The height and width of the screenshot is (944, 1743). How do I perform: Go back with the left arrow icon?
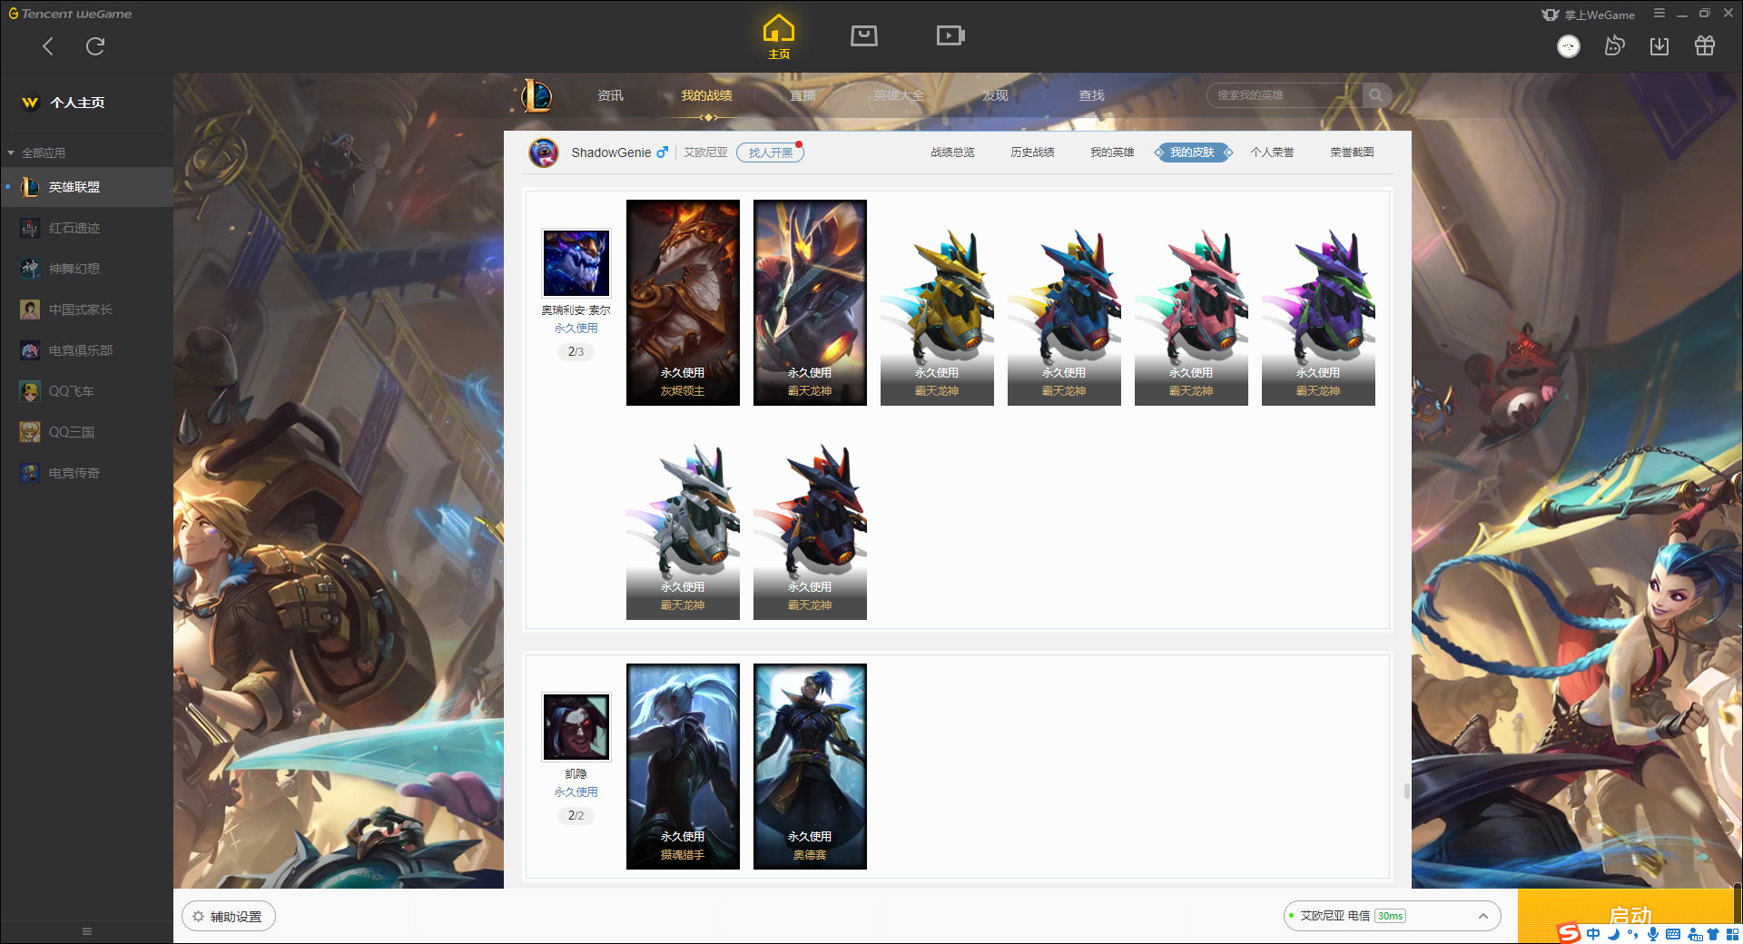click(x=48, y=46)
